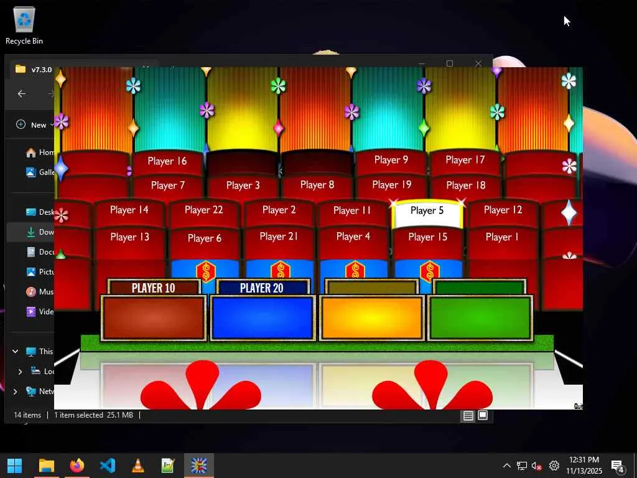This screenshot has width=637, height=478.
Task: Open Visual Studio Code from the taskbar
Action: coord(107,466)
